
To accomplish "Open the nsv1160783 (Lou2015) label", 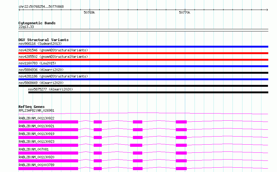I will click(37, 63).
